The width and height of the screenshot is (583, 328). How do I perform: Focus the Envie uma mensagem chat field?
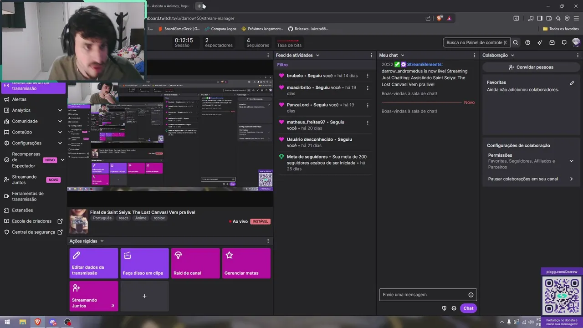click(428, 295)
